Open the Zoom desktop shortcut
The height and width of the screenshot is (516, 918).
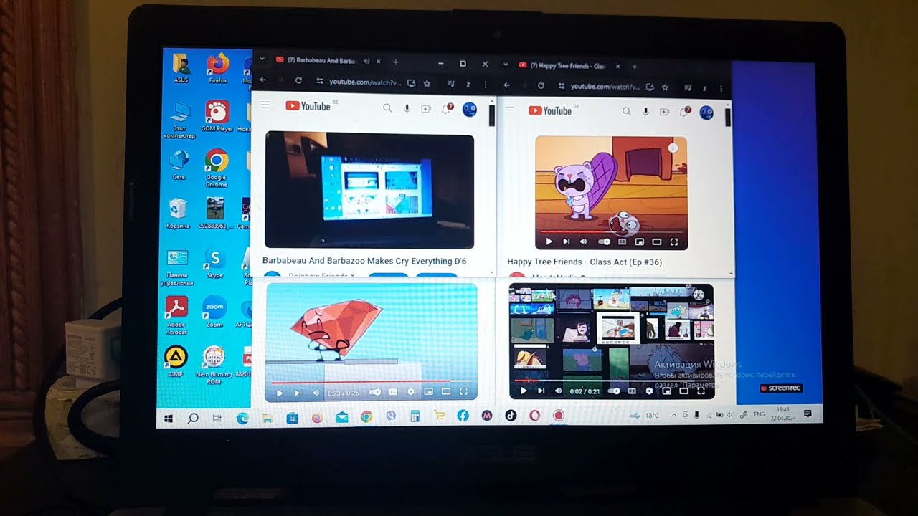coord(214,312)
